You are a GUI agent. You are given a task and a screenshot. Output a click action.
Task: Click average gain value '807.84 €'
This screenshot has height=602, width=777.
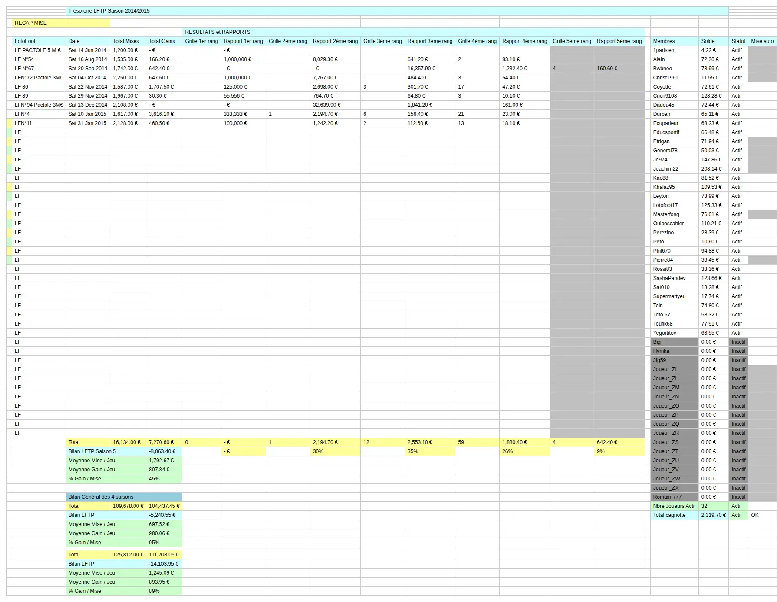click(x=164, y=470)
